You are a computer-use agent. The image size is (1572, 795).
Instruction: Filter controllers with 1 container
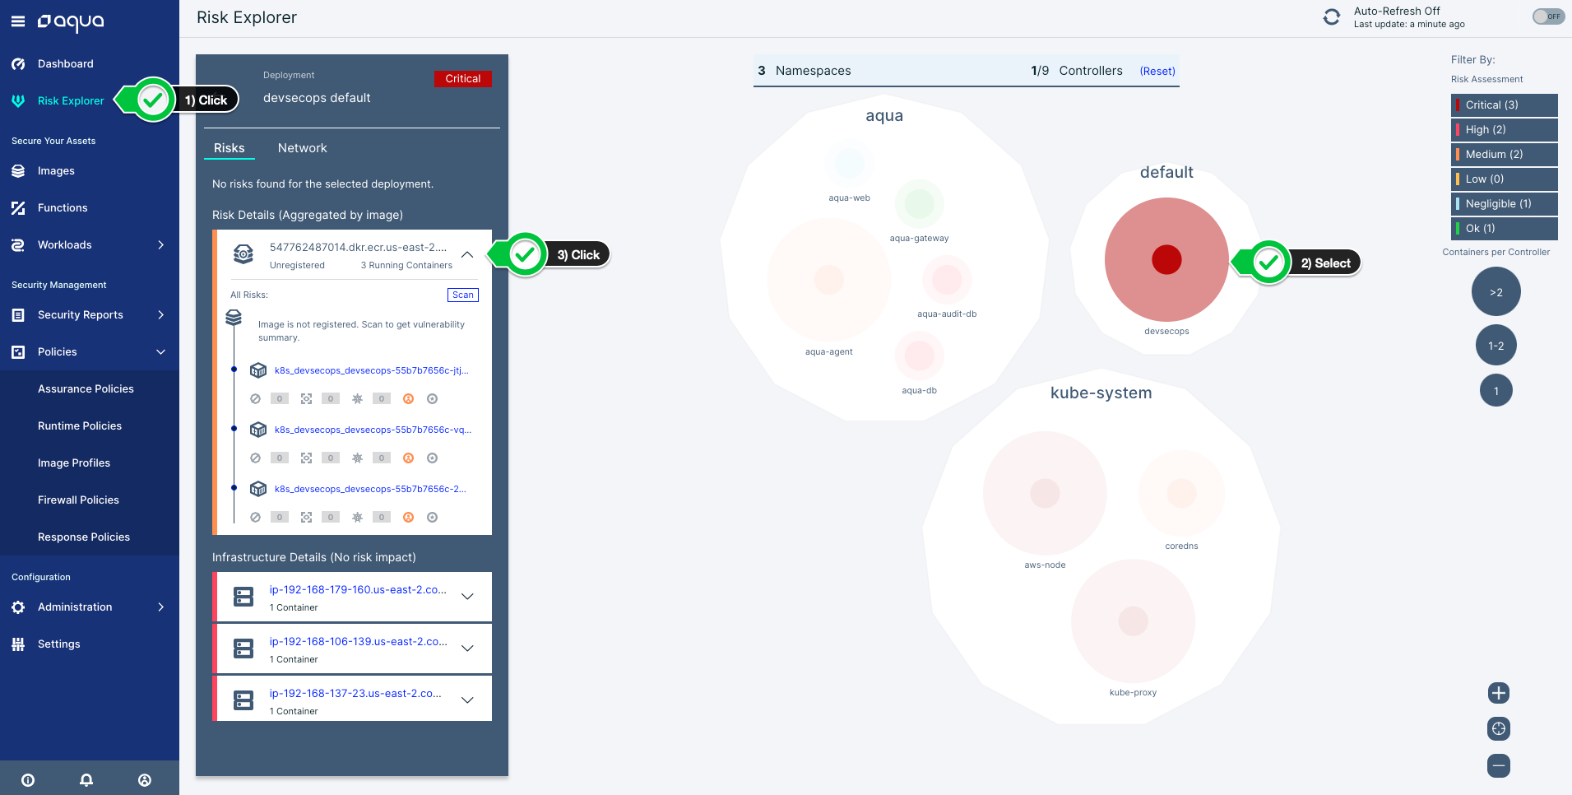1496,391
